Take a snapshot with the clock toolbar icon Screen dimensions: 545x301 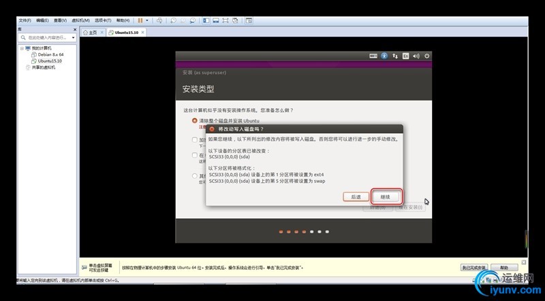(x=173, y=20)
